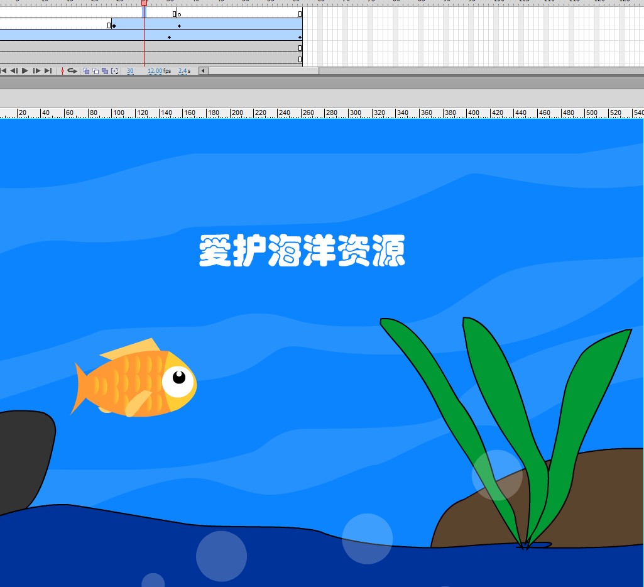Image resolution: width=644 pixels, height=587 pixels.
Task: Click the 12.00 fps frame rate value
Action: pyautogui.click(x=155, y=71)
